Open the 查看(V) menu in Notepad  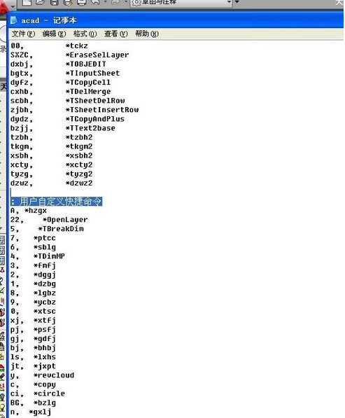pyautogui.click(x=115, y=34)
